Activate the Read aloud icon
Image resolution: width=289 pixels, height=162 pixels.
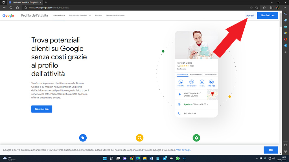(x=251, y=8)
